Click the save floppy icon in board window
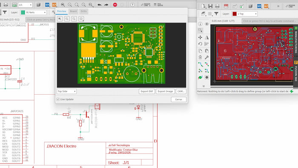The width and height of the screenshot is (298, 168). click(x=210, y=6)
